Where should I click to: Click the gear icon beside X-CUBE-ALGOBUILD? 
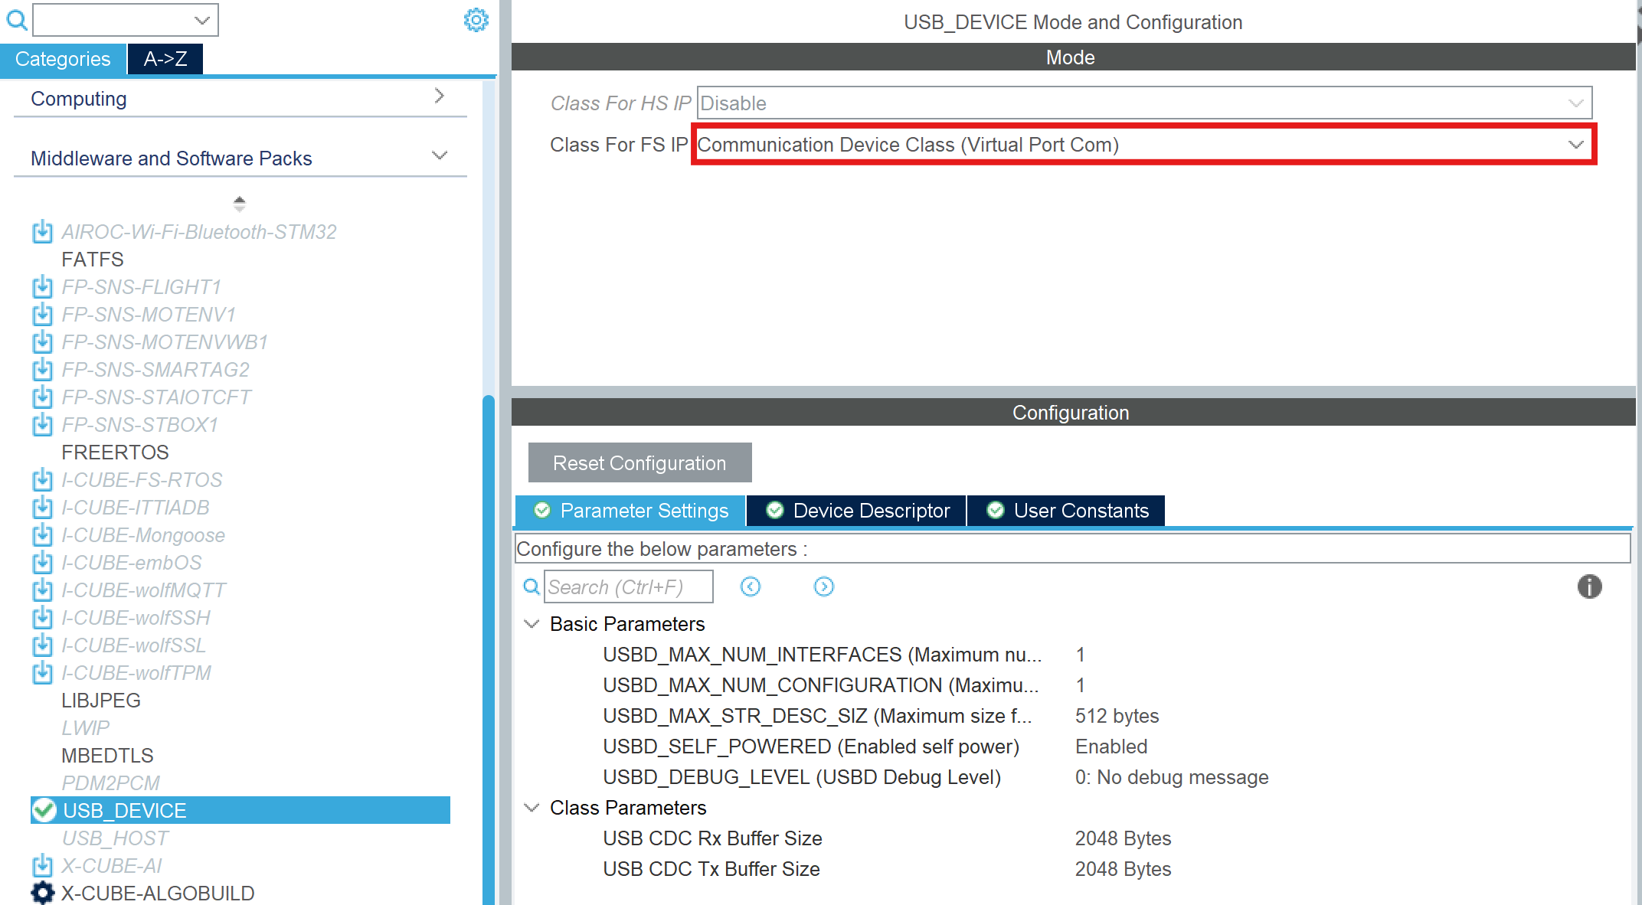pos(43,893)
